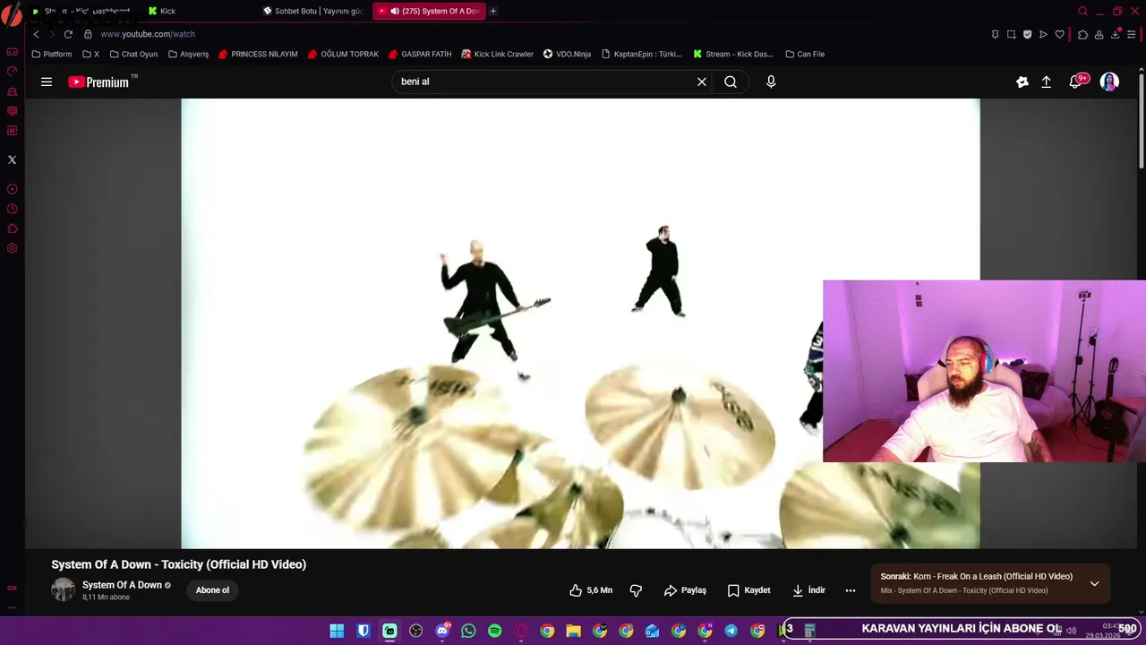
Task: Share the video via Paylaş
Action: 685,590
